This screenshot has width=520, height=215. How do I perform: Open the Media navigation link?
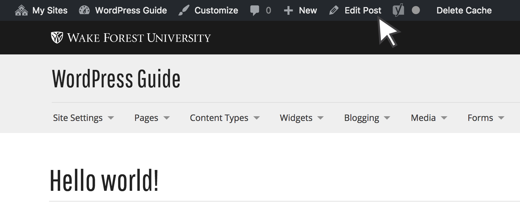pos(423,118)
